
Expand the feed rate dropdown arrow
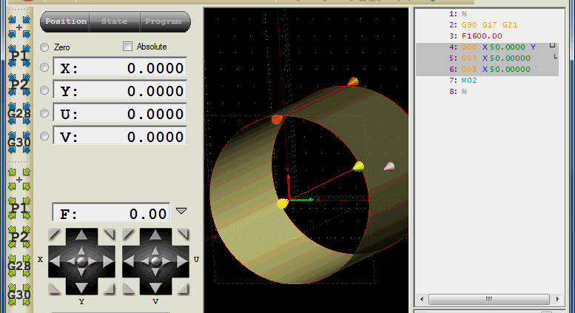click(181, 212)
